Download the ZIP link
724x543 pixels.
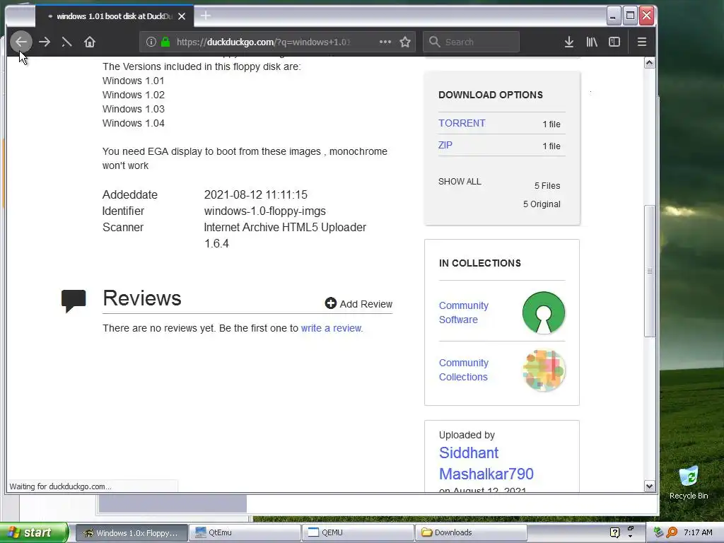coord(445,145)
